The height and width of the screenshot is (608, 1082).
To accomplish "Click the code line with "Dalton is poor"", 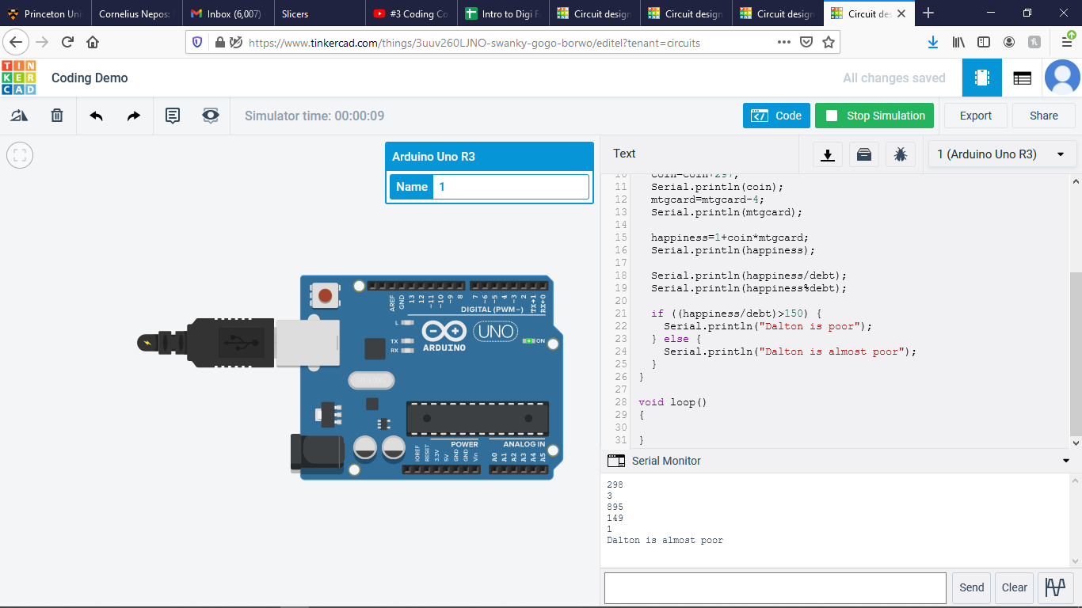I will [768, 326].
